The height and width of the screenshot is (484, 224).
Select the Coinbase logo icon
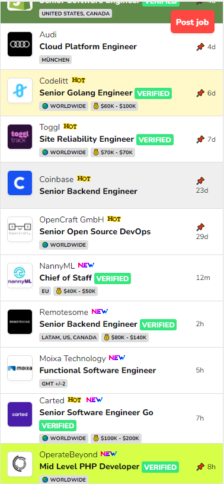pyautogui.click(x=20, y=183)
